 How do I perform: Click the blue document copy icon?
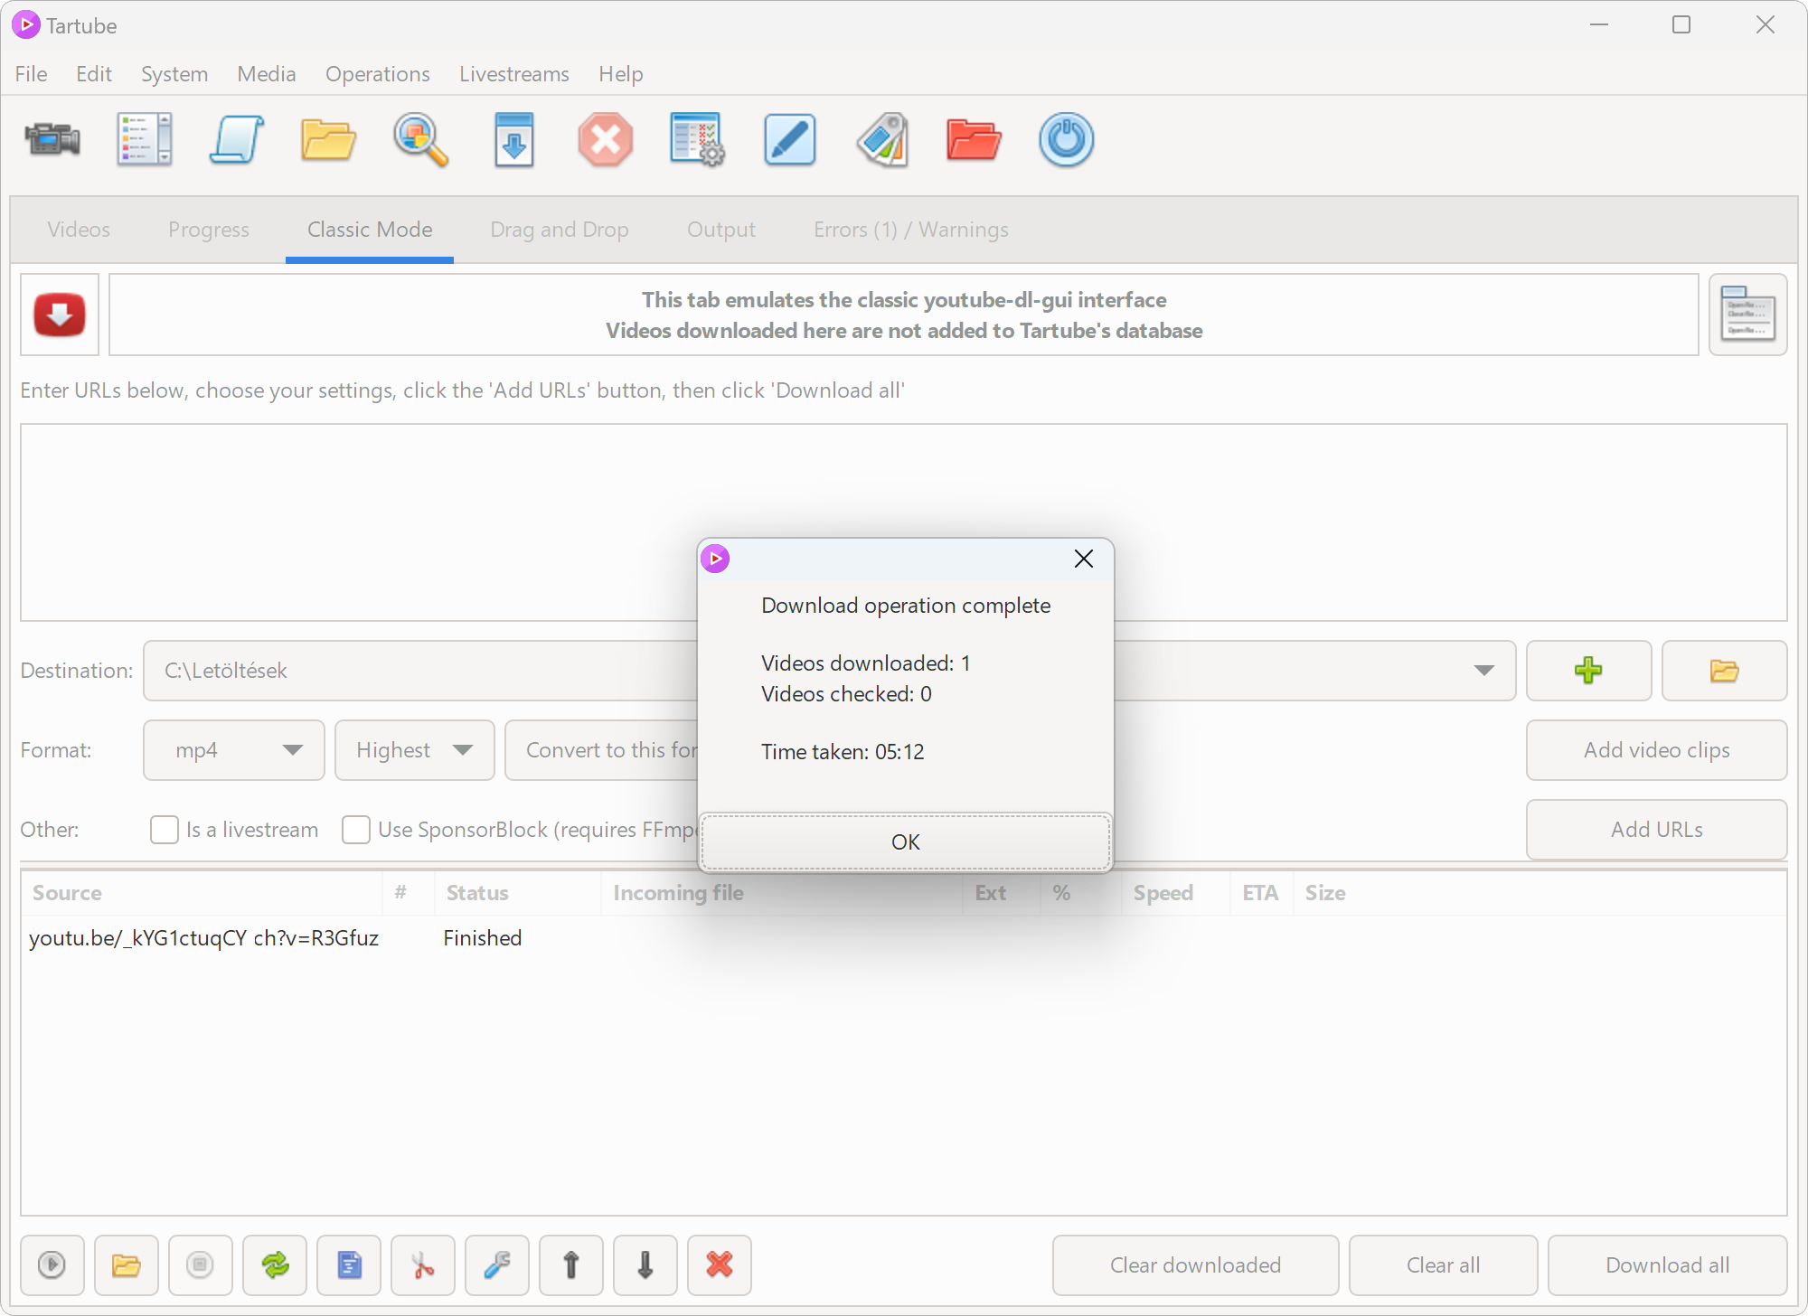pyautogui.click(x=349, y=1265)
